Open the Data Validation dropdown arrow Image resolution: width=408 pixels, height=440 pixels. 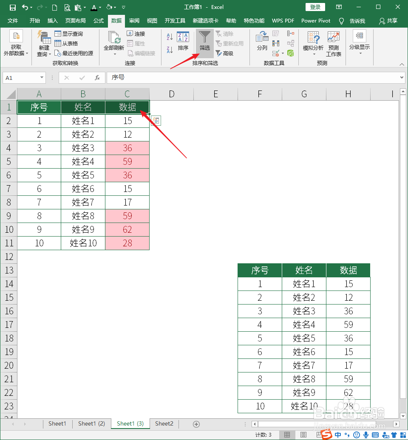283,53
